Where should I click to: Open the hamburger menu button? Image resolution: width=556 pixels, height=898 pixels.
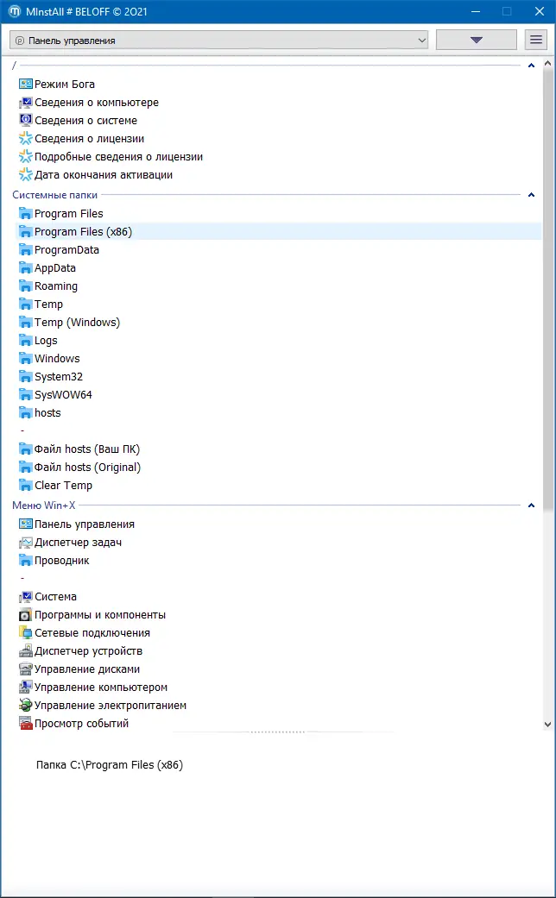(x=536, y=40)
